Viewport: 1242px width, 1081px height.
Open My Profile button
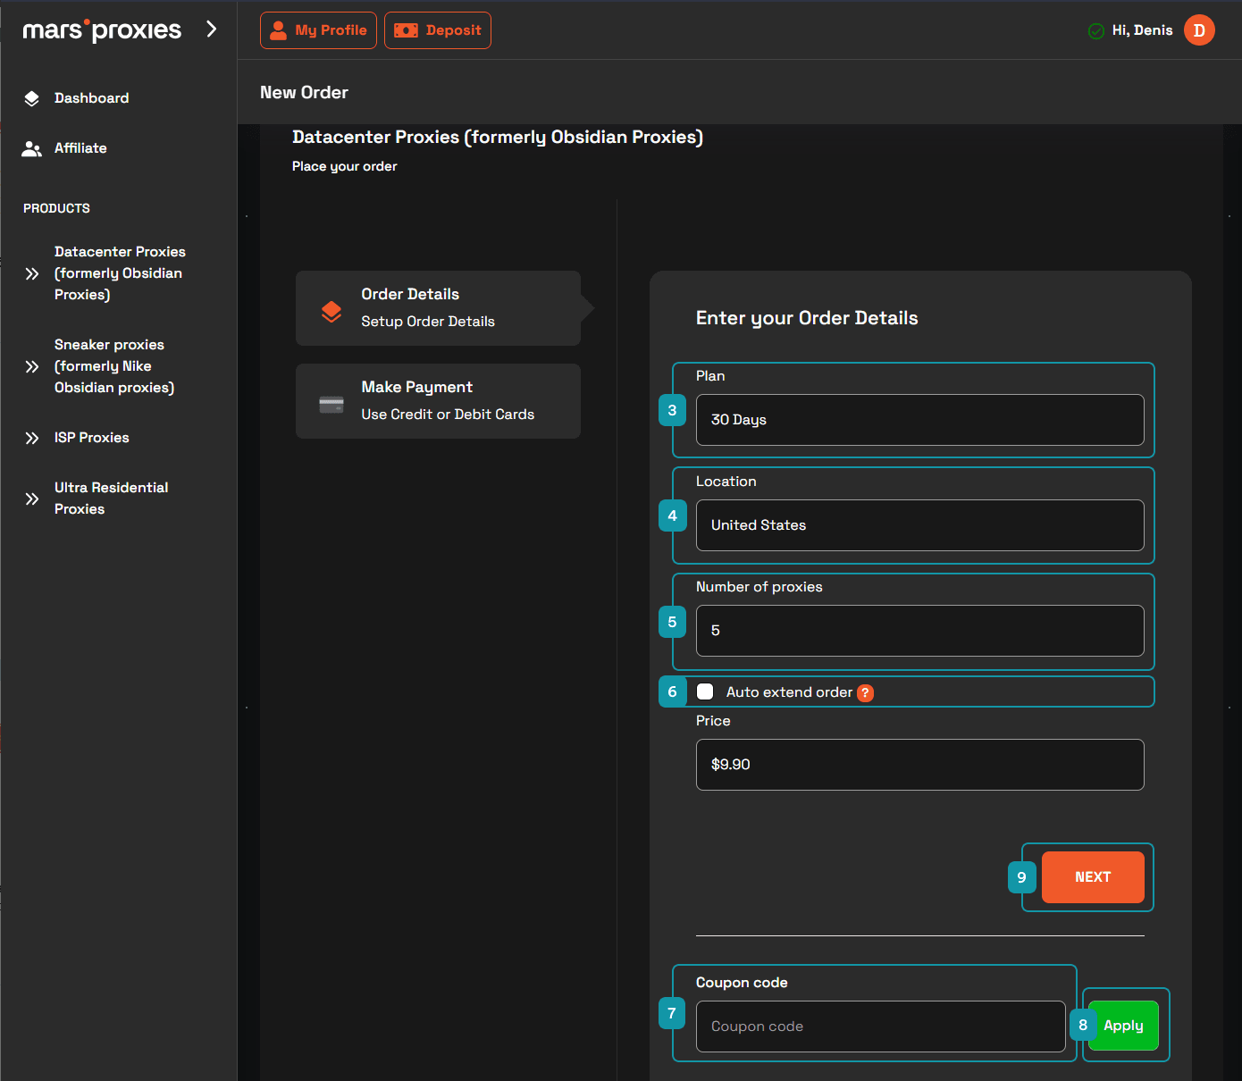[318, 30]
